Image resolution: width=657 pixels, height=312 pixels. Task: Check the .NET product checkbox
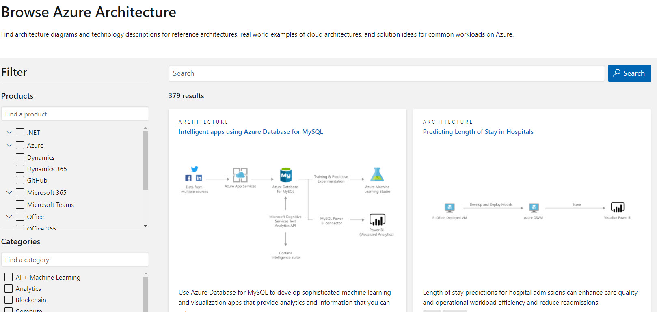[20, 132]
